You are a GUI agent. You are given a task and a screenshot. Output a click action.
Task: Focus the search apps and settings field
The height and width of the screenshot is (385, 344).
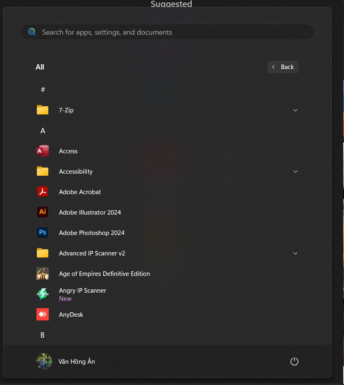pyautogui.click(x=172, y=32)
